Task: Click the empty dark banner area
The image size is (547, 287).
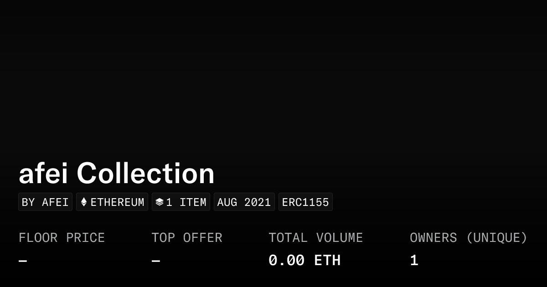Action: pyautogui.click(x=273, y=77)
